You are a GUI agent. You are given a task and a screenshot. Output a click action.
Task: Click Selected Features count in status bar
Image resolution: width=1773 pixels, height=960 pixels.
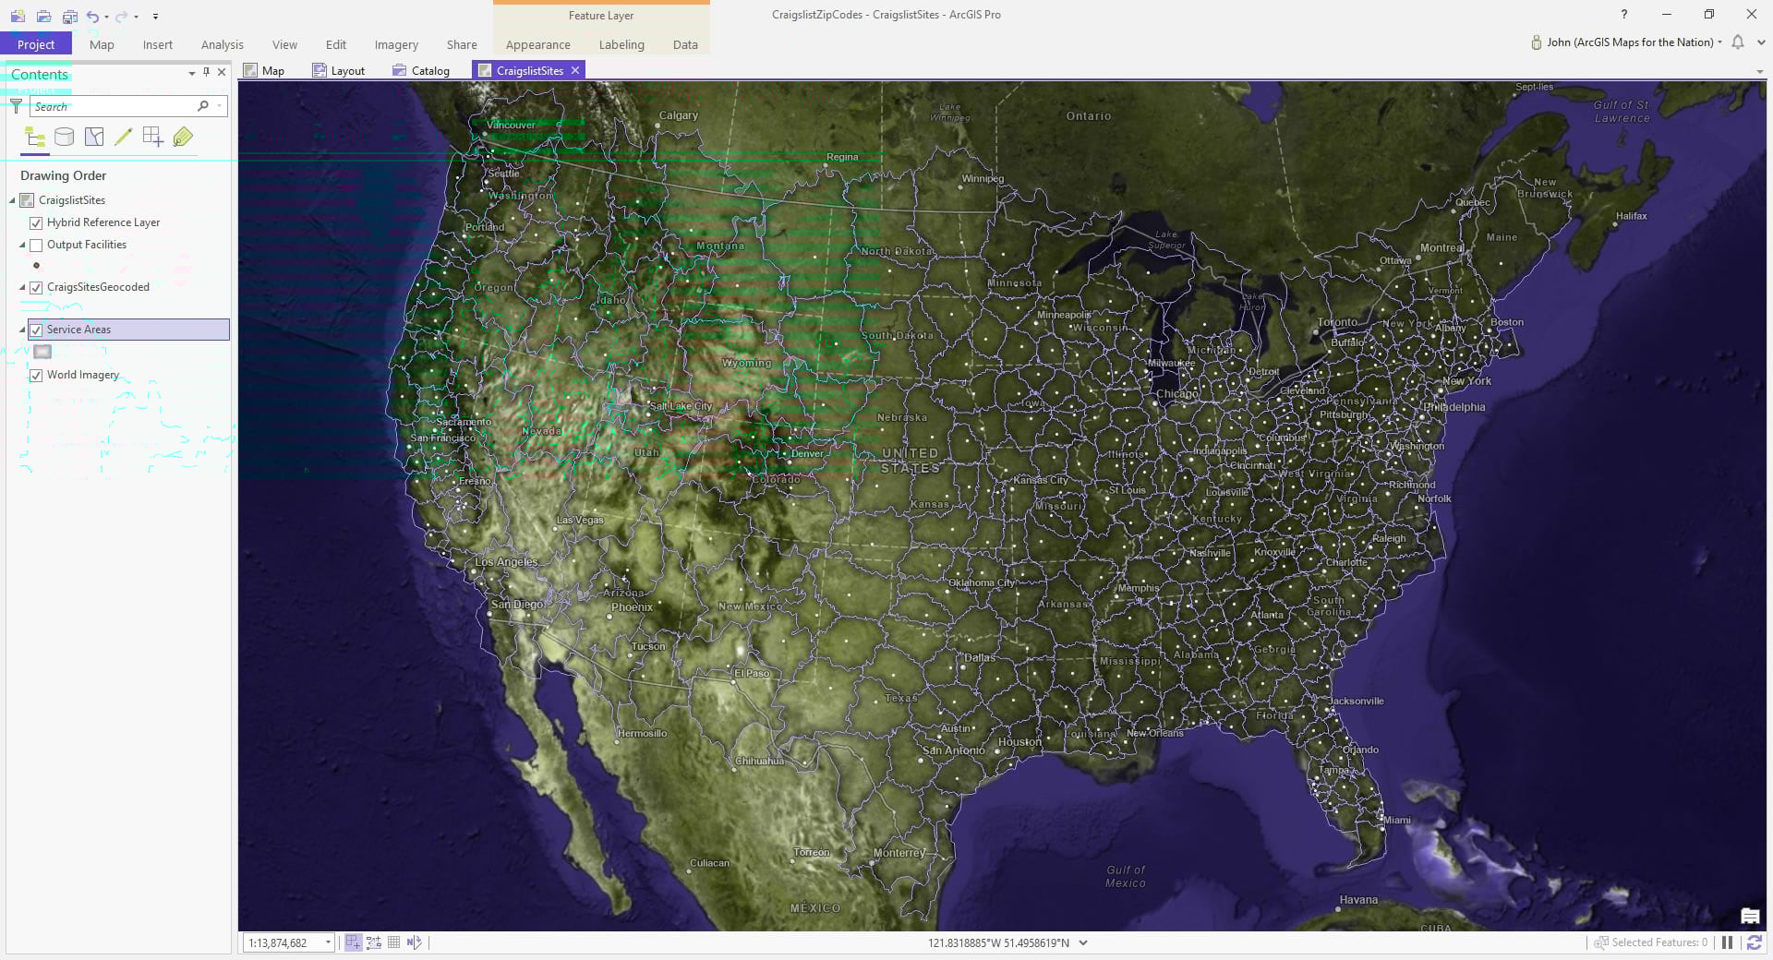(x=1659, y=942)
